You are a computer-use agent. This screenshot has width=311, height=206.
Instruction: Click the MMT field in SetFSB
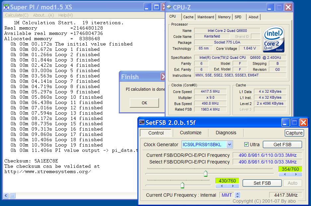(x=227, y=195)
